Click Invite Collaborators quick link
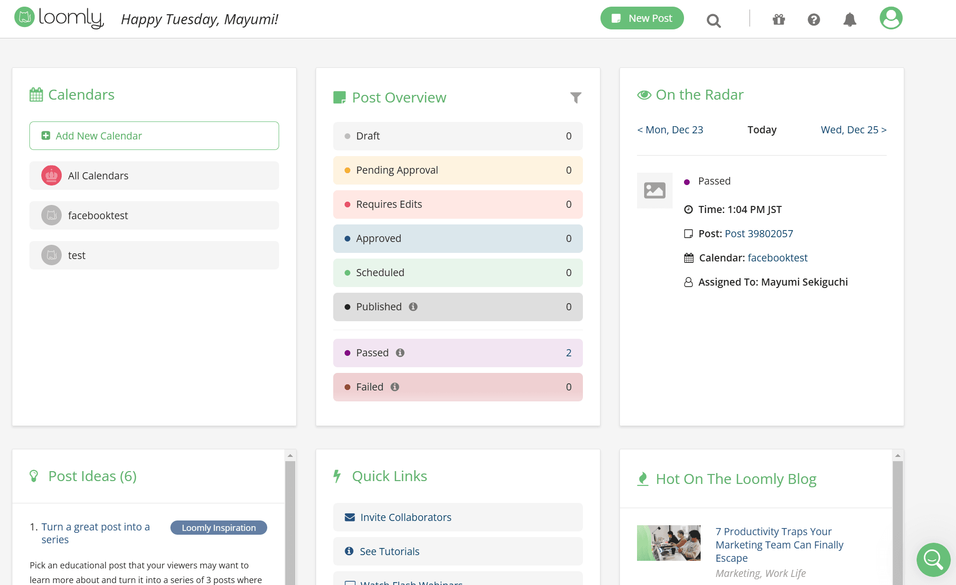 458,517
